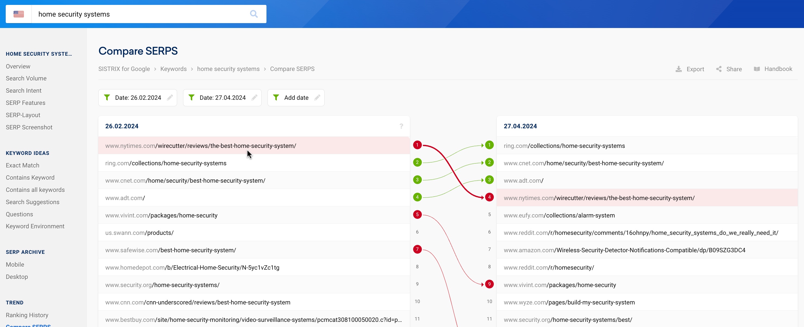Open SERP-Layout in the sidebar
This screenshot has height=327, width=804.
[x=23, y=115]
